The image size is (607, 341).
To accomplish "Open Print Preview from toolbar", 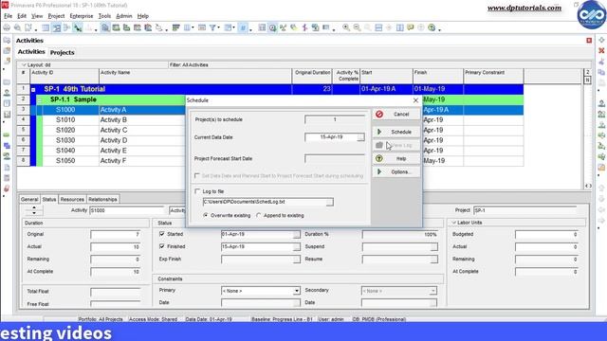I will (x=17, y=27).
